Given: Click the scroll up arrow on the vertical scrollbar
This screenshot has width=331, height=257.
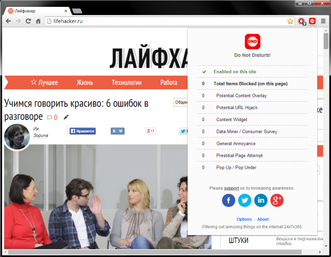Looking at the screenshot, I should [326, 30].
